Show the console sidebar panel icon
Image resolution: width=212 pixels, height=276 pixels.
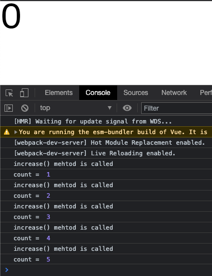(x=8, y=108)
